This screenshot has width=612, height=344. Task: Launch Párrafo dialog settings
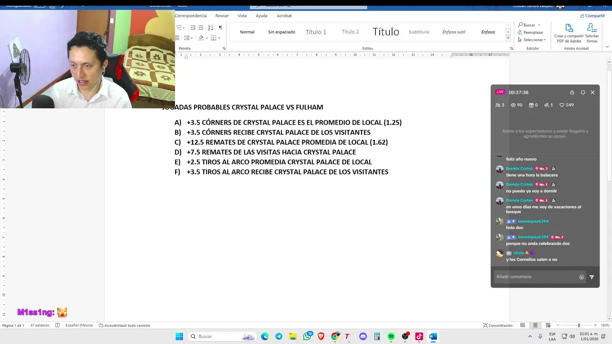click(224, 48)
